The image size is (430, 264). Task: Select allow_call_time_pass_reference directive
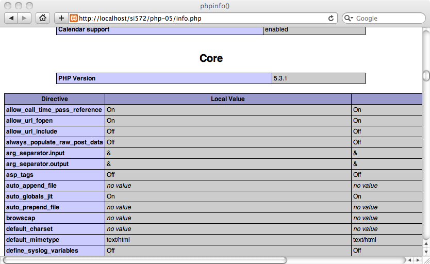coord(55,110)
